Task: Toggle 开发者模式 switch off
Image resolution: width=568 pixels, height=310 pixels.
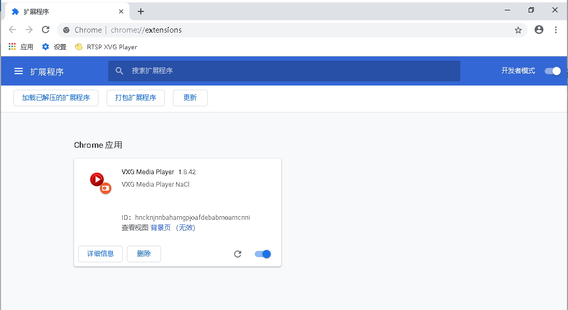Action: pyautogui.click(x=553, y=71)
